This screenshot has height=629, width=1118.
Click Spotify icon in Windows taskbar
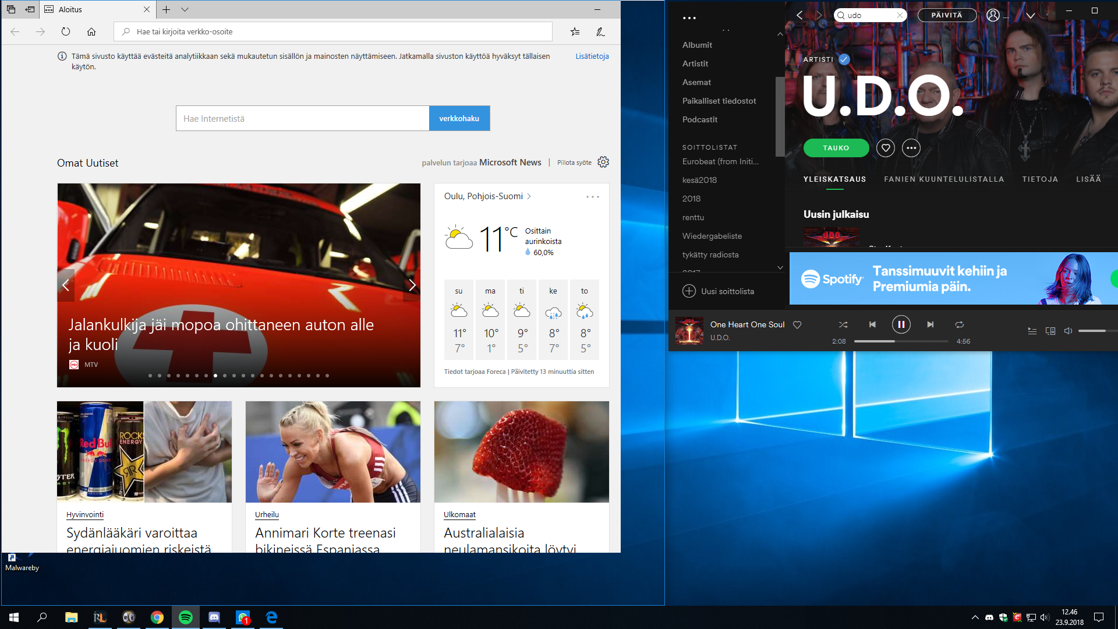point(186,617)
